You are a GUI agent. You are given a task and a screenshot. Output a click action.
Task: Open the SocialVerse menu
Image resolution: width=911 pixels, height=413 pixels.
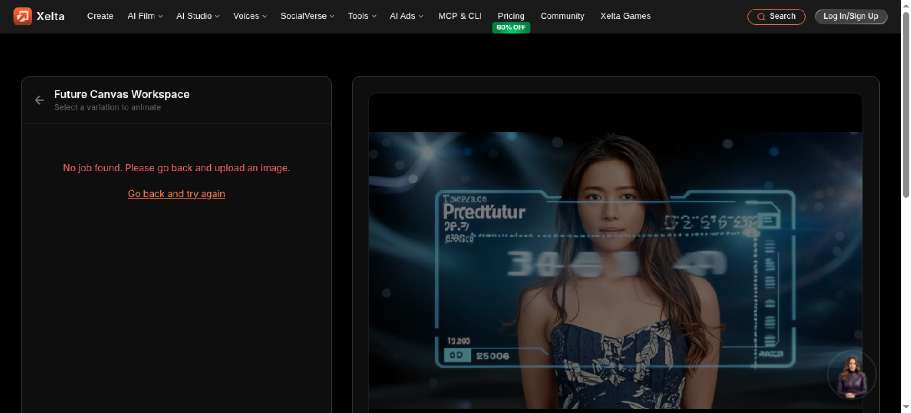(x=303, y=16)
